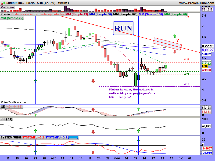The width and height of the screenshot is (215, 161).
Task: Click the 48,871 RSI value tag
Action: [206, 126]
